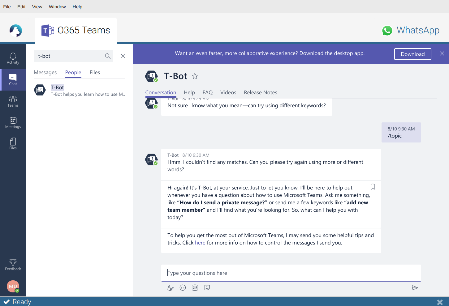Screen dimensions: 449x306
Task: Dismiss the desktop app banner
Action: click(442, 53)
